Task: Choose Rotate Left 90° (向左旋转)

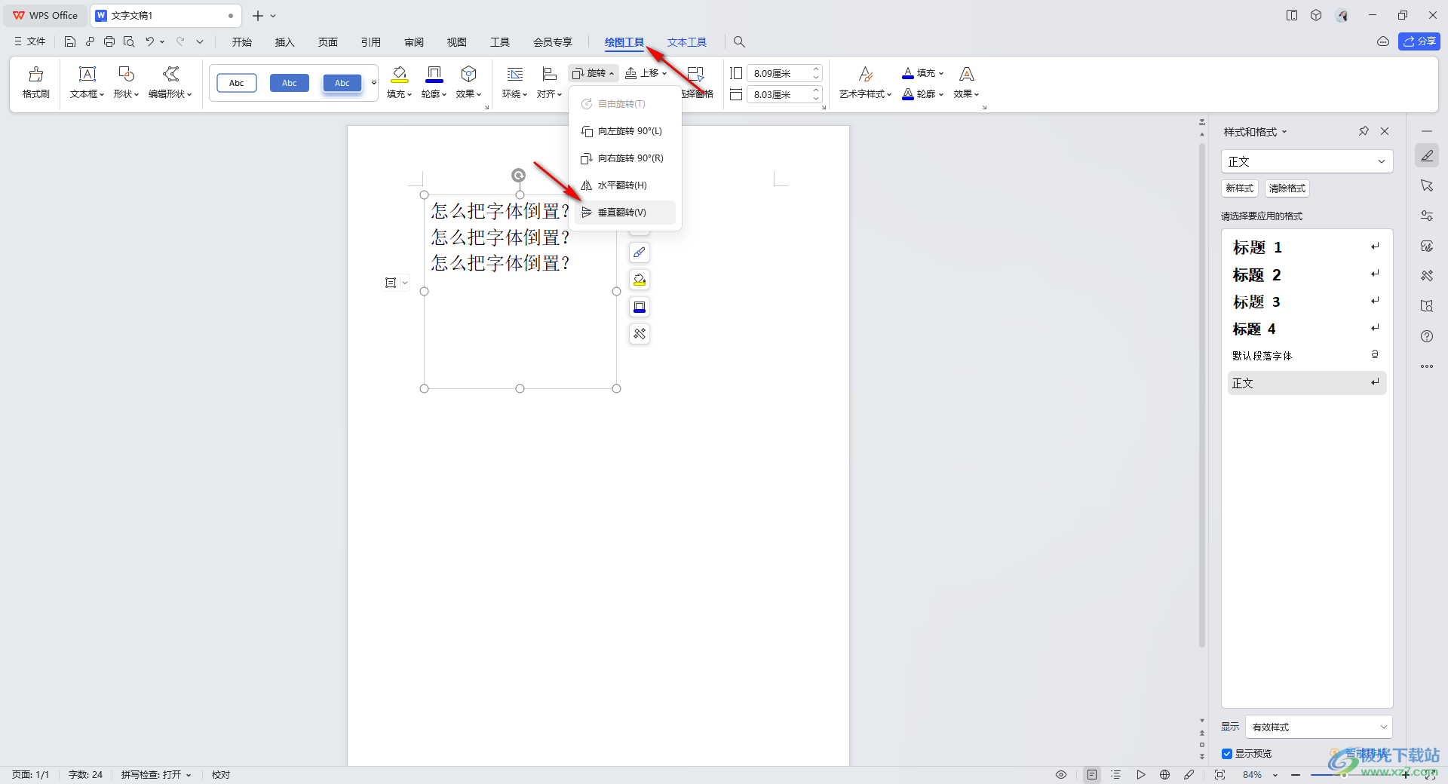Action: [x=625, y=131]
